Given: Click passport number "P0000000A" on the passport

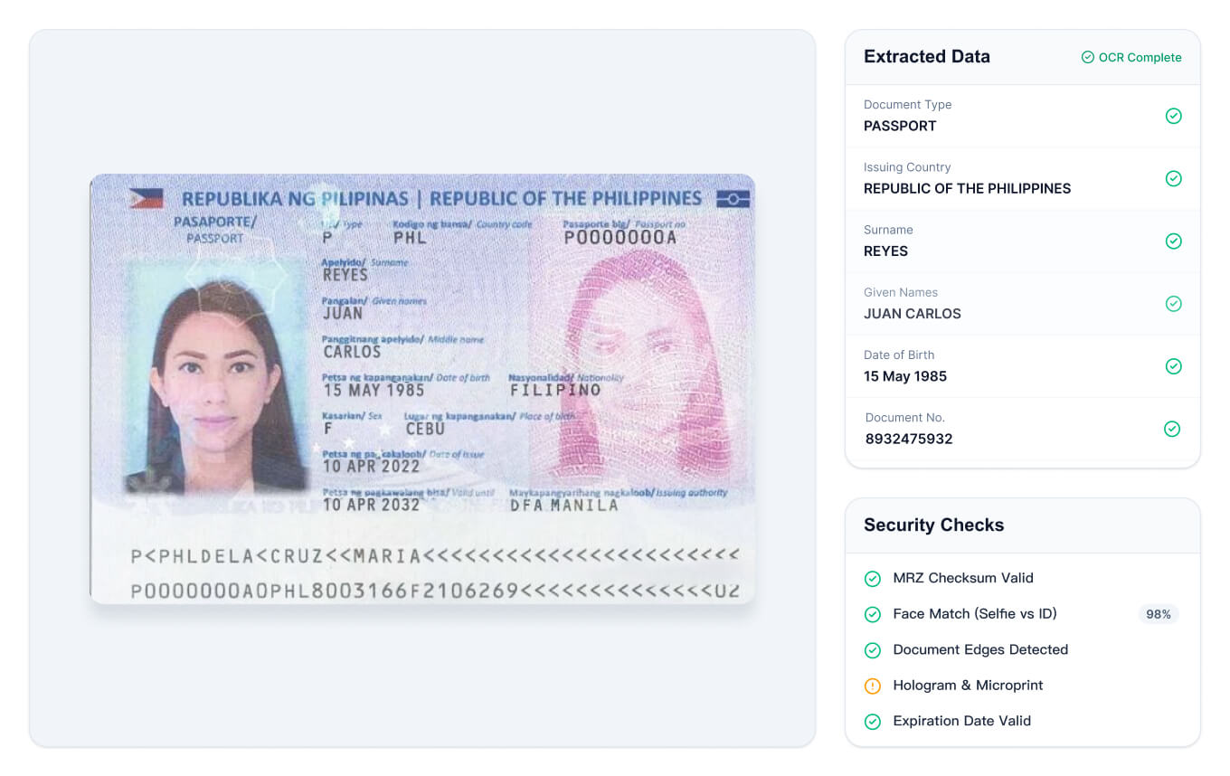Looking at the screenshot, I should (x=620, y=238).
